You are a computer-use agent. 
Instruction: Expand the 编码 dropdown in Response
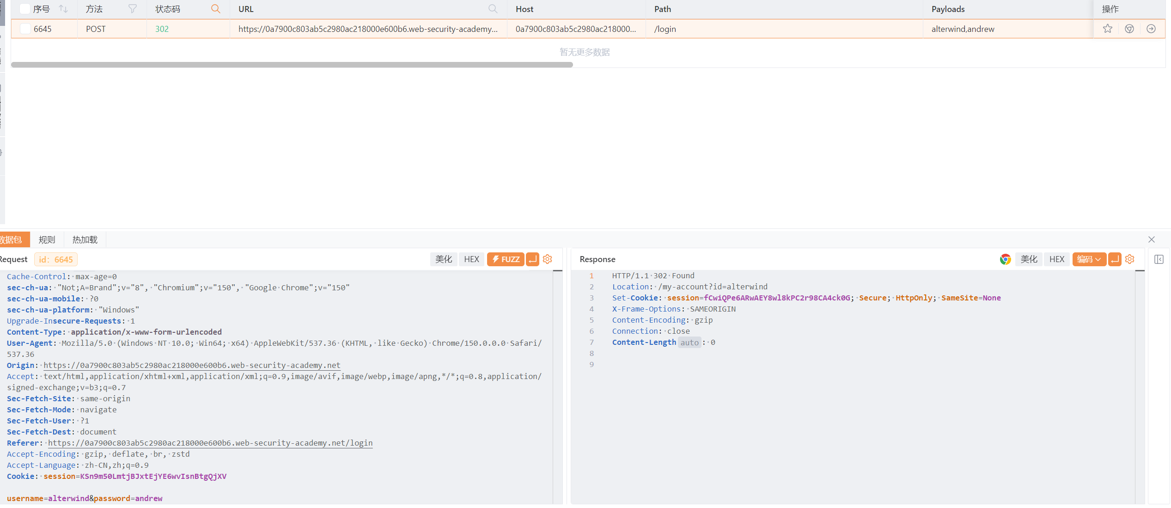[x=1089, y=259]
